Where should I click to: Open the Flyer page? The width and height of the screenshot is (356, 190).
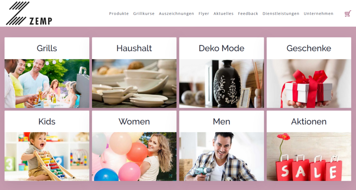(204, 14)
